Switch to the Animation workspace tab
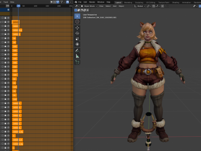Screen dimensions: 201x151 (x=186, y=3)
